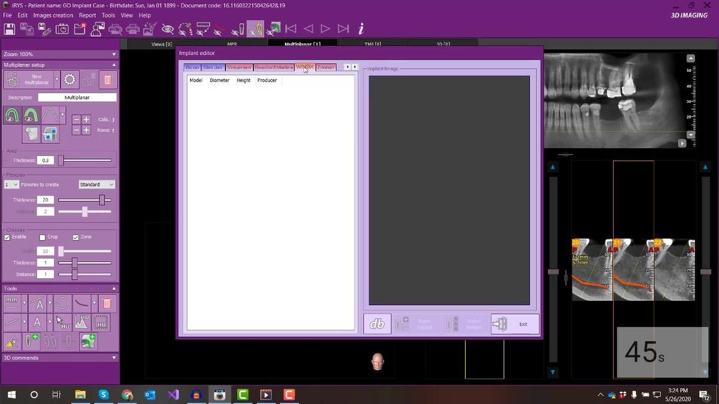Go to the first image toolbar arrow
Viewport: 719px width, 404px height.
click(291, 29)
